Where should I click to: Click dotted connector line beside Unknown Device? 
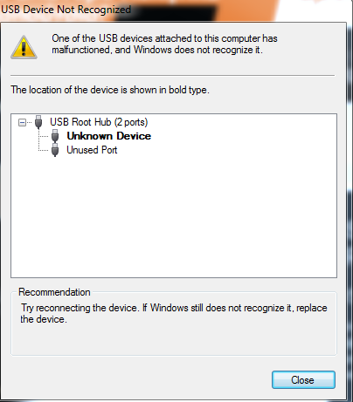(44, 136)
